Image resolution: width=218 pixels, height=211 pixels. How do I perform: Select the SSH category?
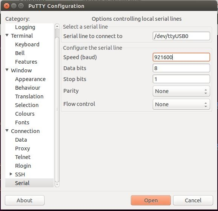coord(20,174)
